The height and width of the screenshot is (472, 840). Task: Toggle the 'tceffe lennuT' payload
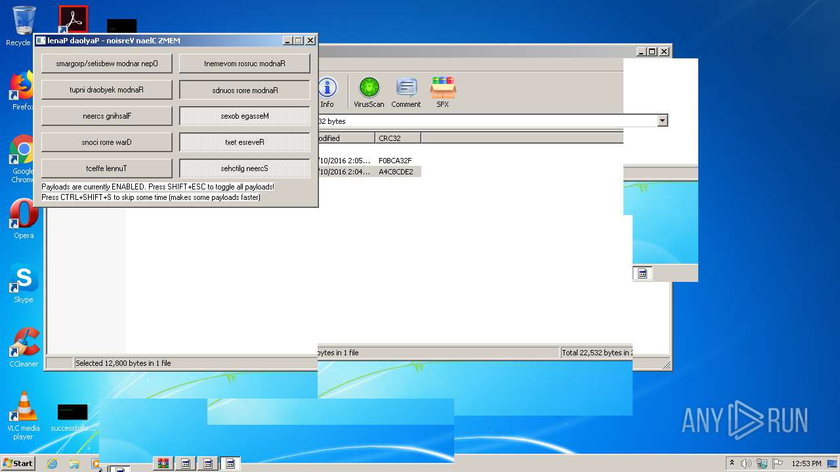[107, 168]
